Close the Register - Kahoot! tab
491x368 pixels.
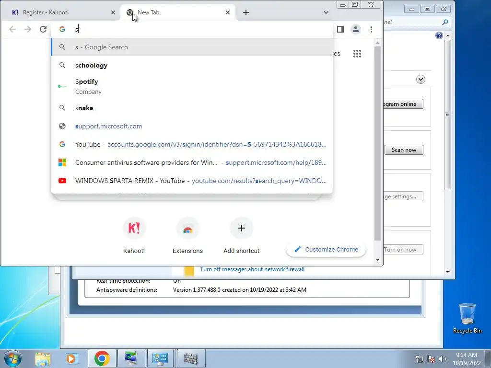pos(113,12)
